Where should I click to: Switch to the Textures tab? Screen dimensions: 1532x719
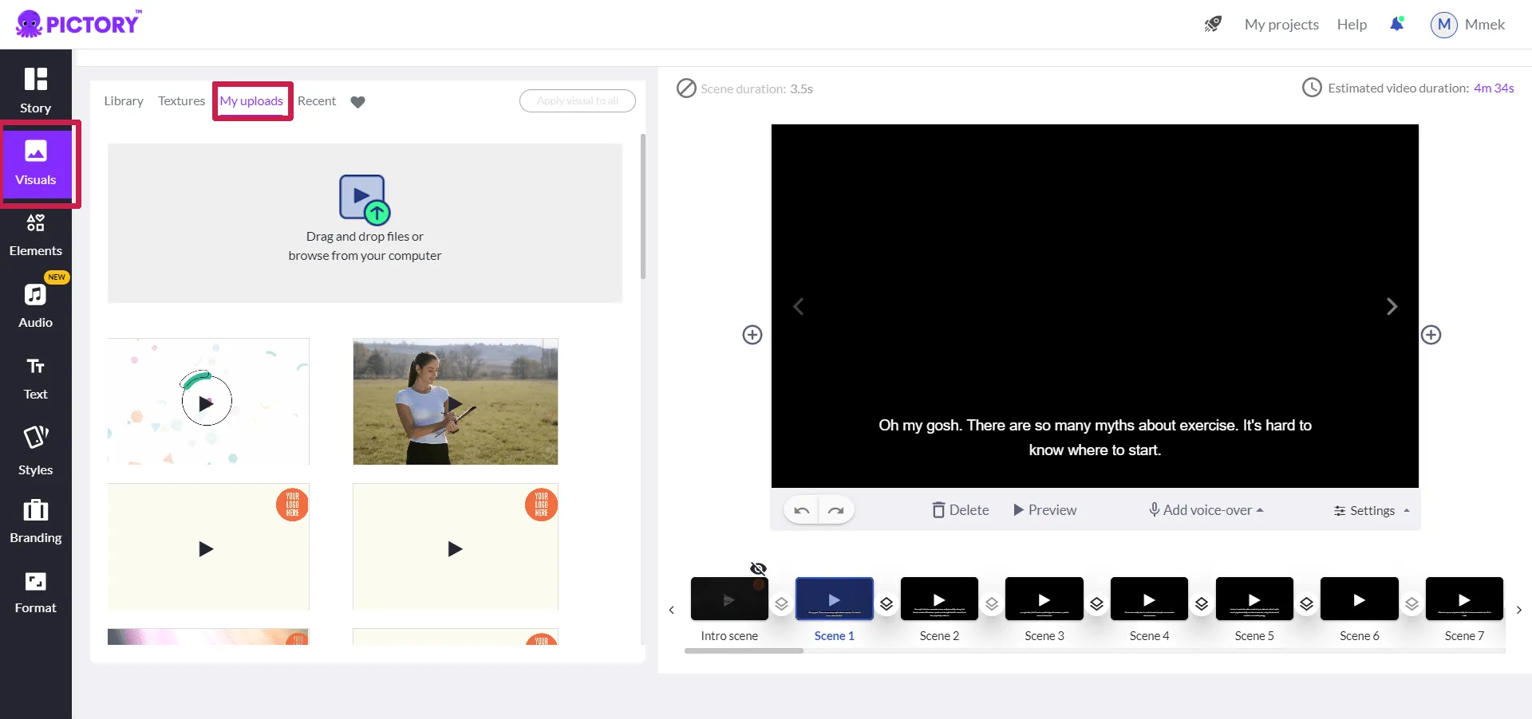pyautogui.click(x=181, y=101)
